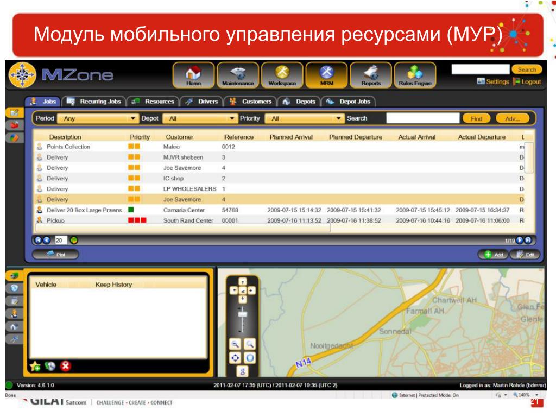Open the Home module icon

(x=194, y=75)
